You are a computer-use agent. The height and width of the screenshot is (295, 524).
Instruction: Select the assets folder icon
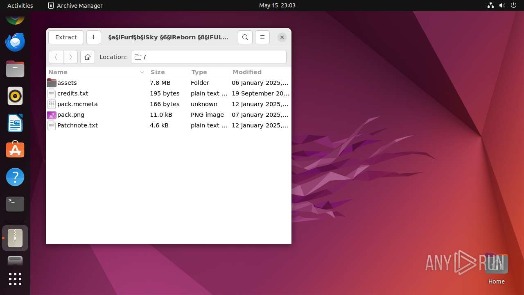[52, 83]
